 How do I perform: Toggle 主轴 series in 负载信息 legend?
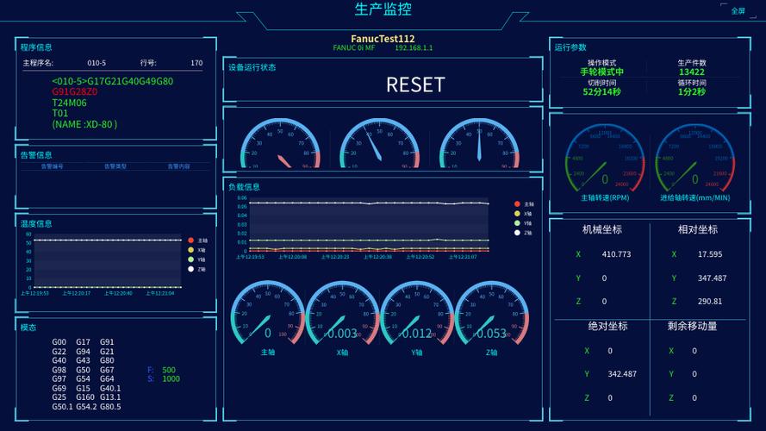pyautogui.click(x=524, y=203)
